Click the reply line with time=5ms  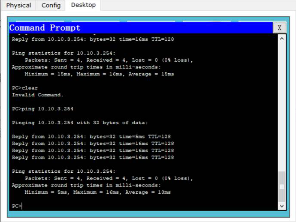[91, 136]
